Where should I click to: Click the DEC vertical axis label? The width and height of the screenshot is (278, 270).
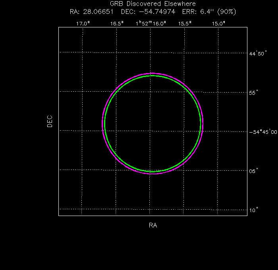[x=50, y=121]
